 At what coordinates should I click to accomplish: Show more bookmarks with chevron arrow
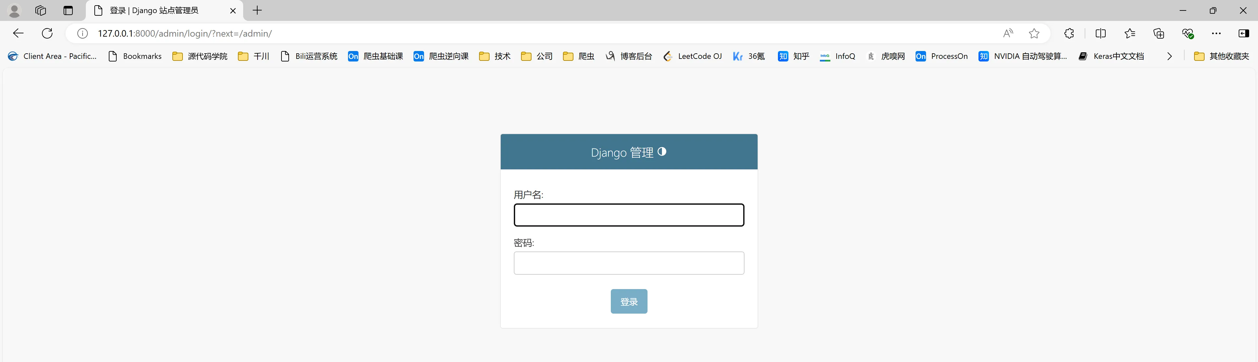(x=1170, y=56)
